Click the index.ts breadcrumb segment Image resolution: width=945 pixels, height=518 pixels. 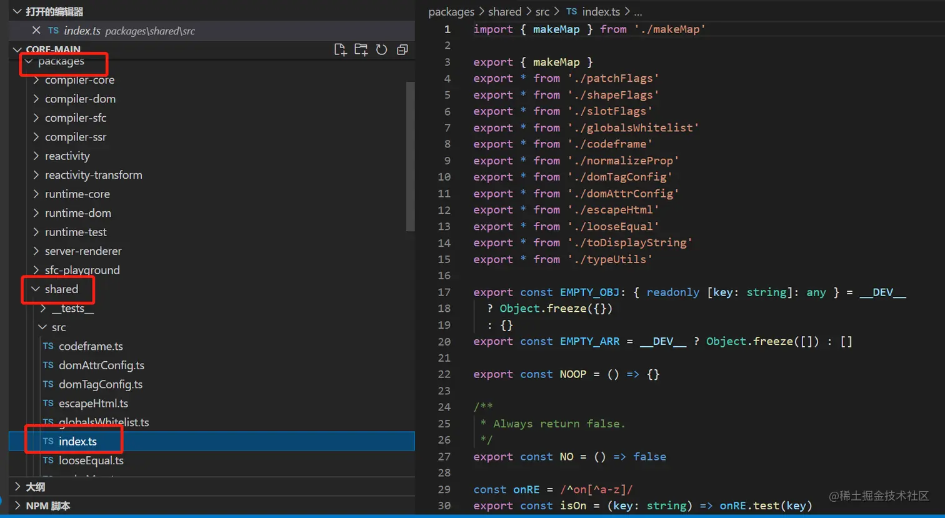click(601, 12)
